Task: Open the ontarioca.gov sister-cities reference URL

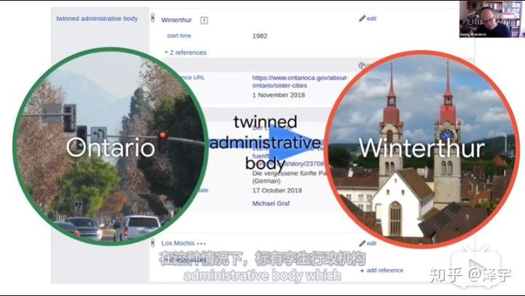Action: (x=300, y=82)
